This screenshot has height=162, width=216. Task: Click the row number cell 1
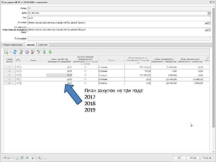[10, 67]
